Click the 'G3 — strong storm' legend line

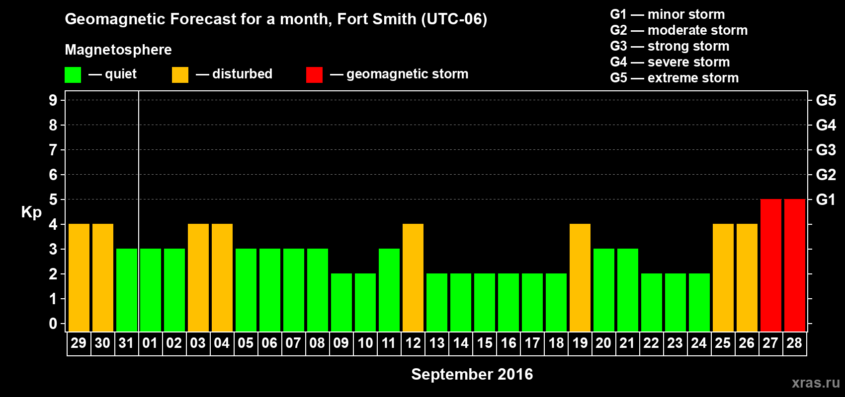tap(670, 46)
